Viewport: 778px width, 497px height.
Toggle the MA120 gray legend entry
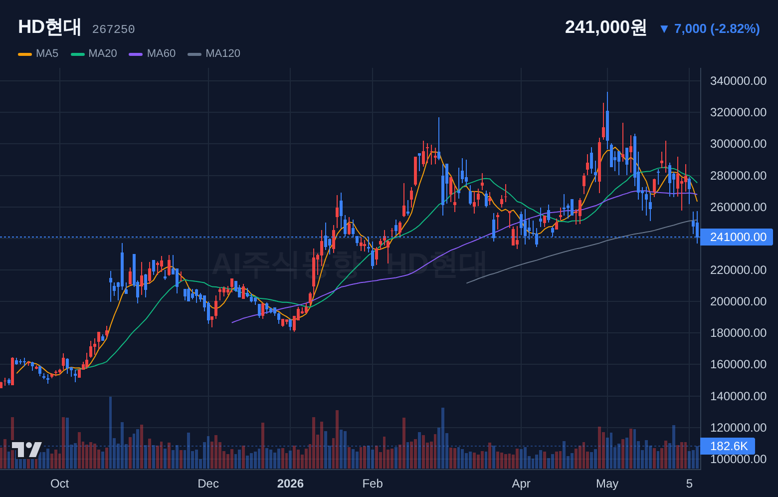(214, 53)
